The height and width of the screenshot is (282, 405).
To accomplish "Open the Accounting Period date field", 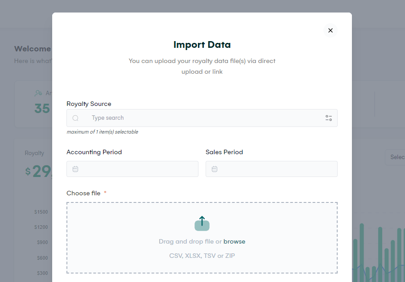I will coord(132,169).
